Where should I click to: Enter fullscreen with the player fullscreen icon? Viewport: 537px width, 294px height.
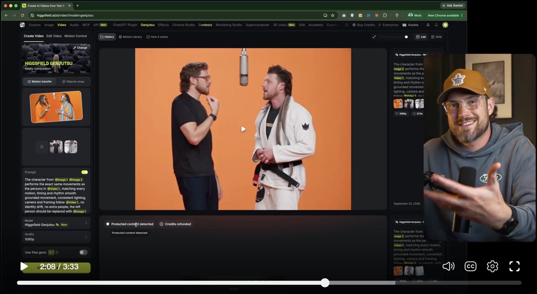coord(515,266)
